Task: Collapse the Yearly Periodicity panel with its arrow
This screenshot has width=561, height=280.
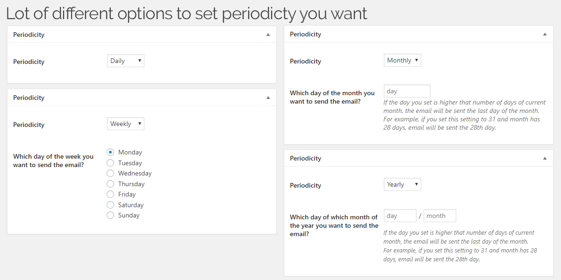Action: pyautogui.click(x=545, y=158)
